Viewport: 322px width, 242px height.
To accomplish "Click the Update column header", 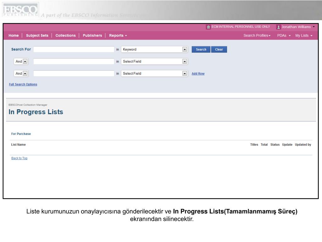I will click(x=287, y=145).
